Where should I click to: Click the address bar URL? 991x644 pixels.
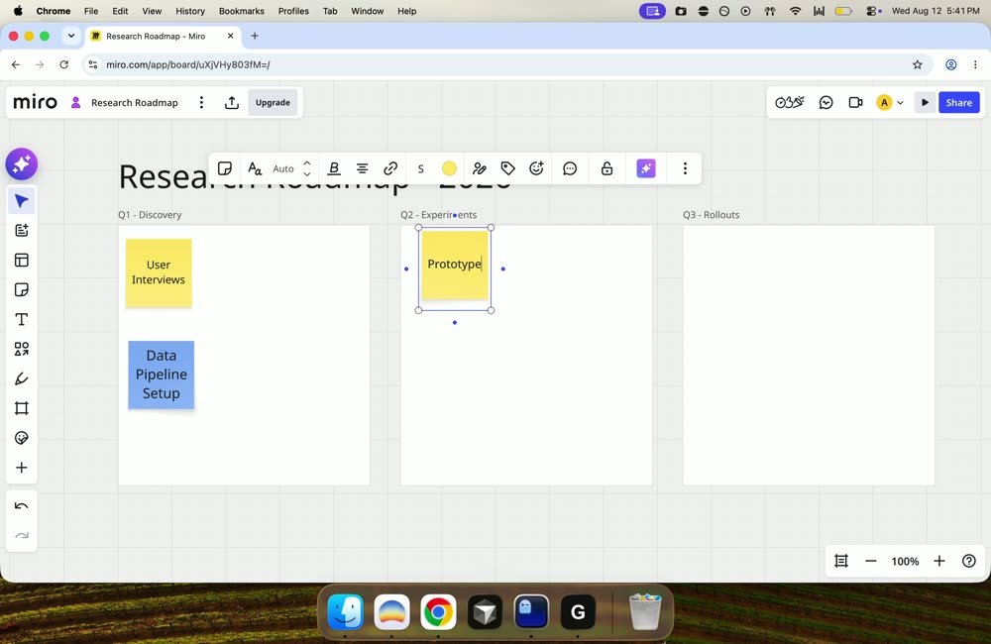187,64
